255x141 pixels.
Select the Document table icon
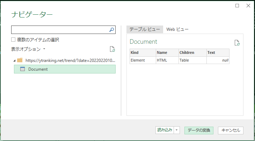point(22,69)
